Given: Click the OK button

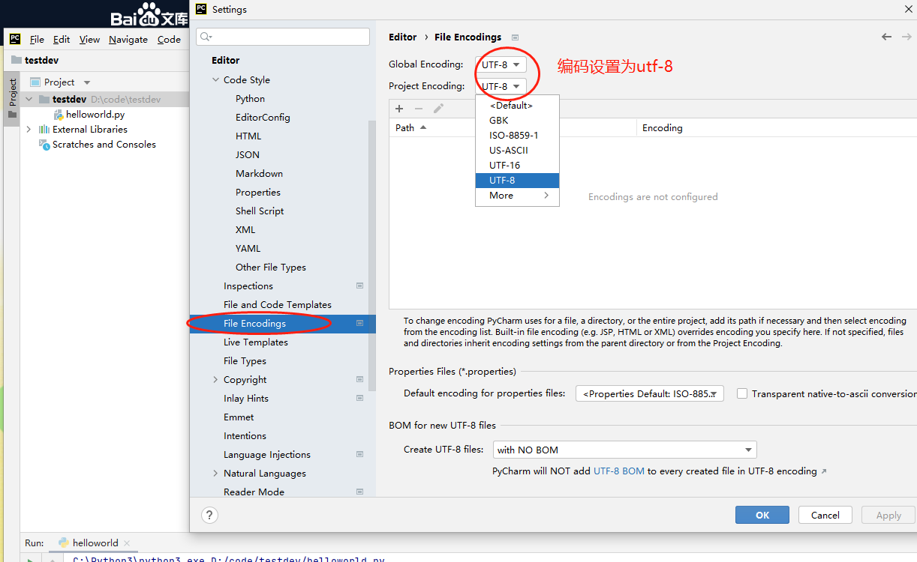Looking at the screenshot, I should pyautogui.click(x=762, y=515).
